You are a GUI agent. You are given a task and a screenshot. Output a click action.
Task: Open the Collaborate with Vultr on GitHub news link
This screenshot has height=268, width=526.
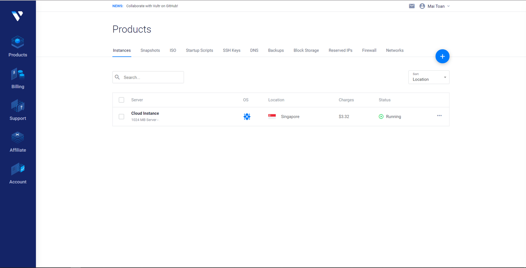tap(152, 6)
